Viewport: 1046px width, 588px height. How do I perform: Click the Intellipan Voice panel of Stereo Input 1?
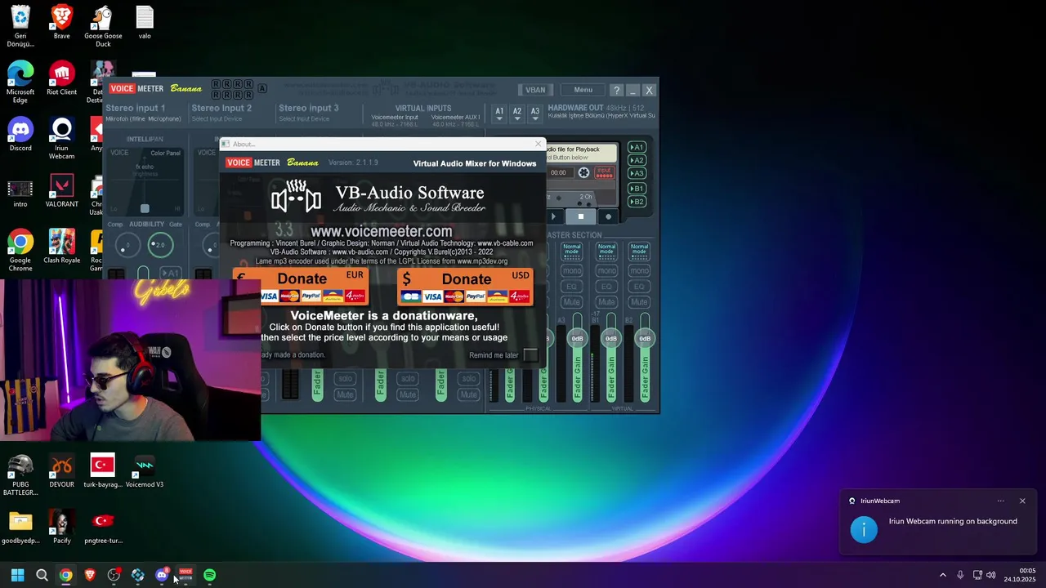(x=146, y=181)
